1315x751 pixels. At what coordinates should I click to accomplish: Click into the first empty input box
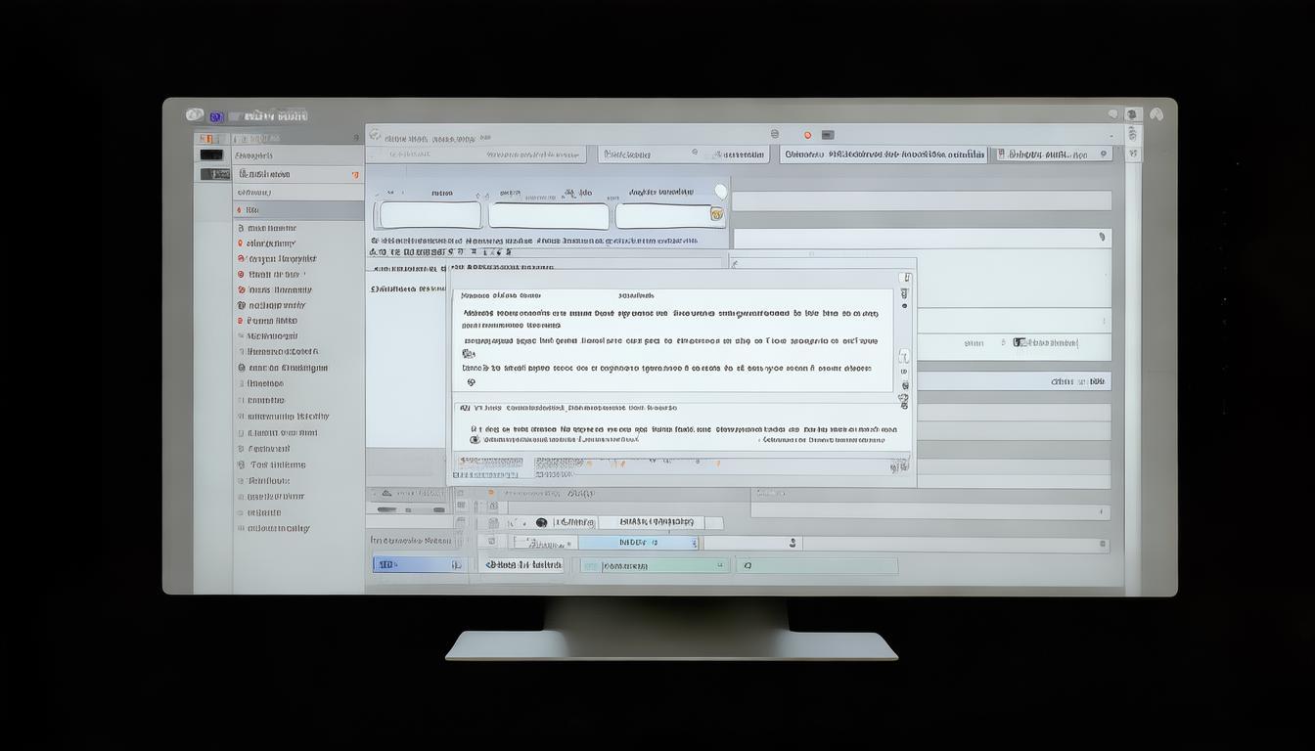[x=430, y=215]
